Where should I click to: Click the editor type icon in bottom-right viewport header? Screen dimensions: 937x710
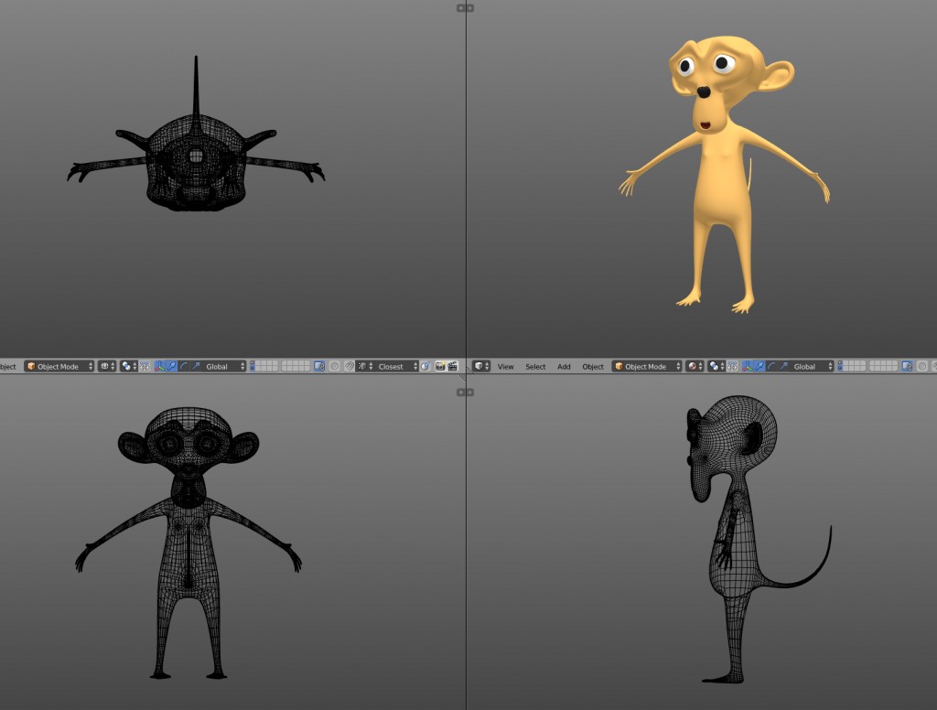click(x=479, y=366)
